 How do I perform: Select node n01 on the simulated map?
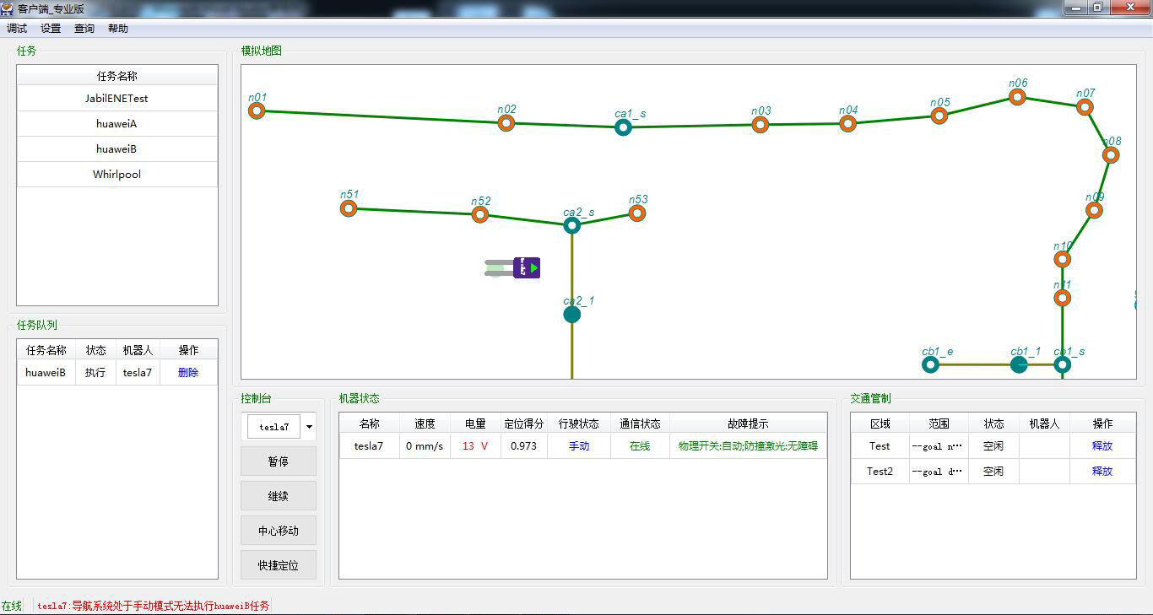tap(257, 111)
